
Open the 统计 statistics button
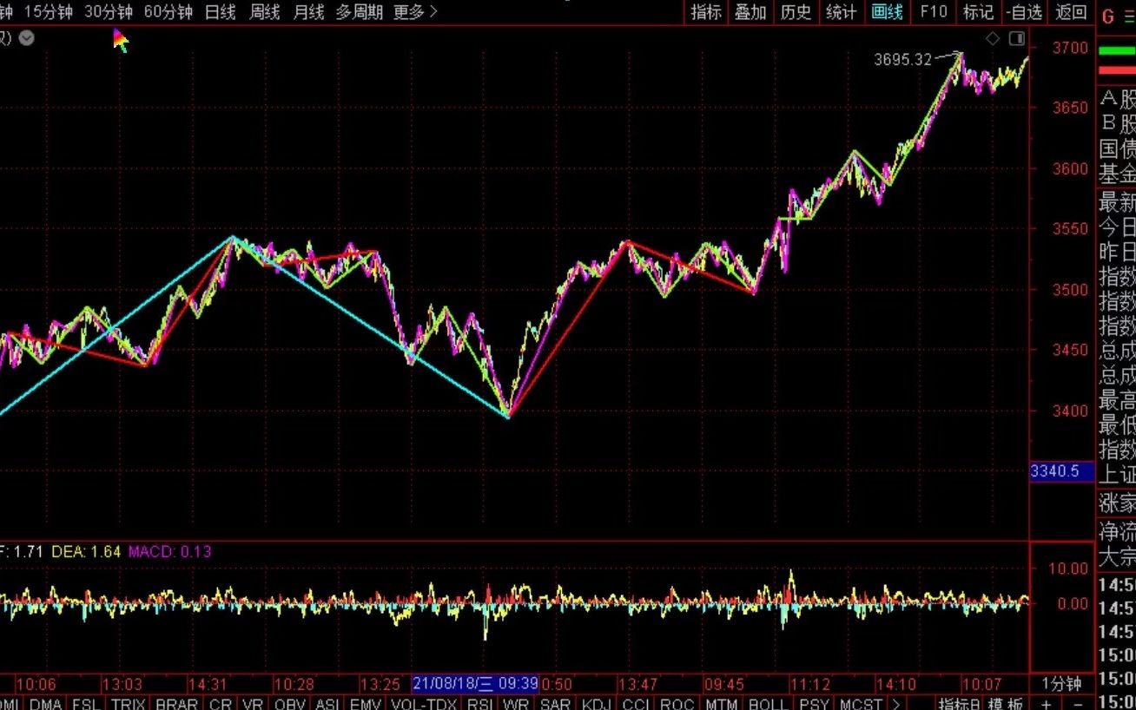(841, 11)
